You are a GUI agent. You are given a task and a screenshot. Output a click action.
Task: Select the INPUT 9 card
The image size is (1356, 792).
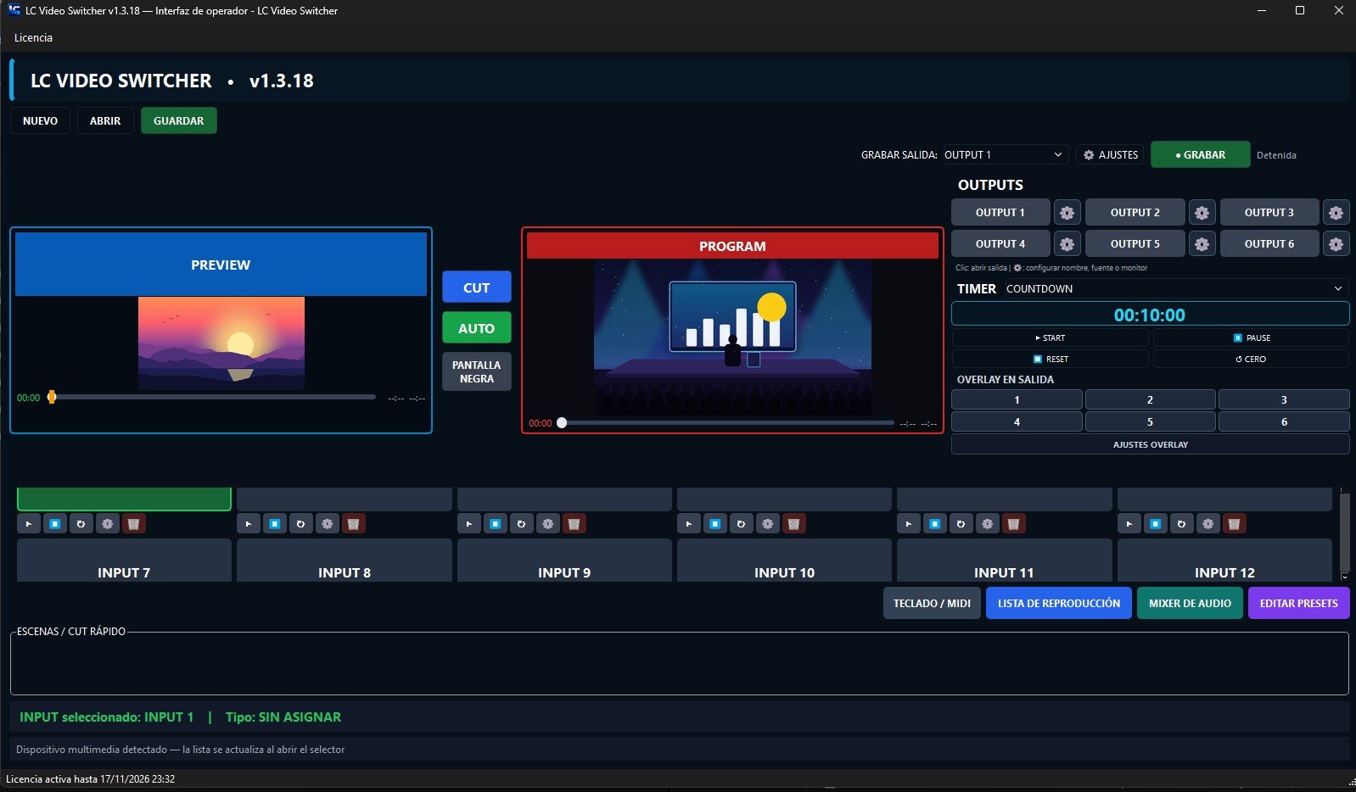pos(564,561)
